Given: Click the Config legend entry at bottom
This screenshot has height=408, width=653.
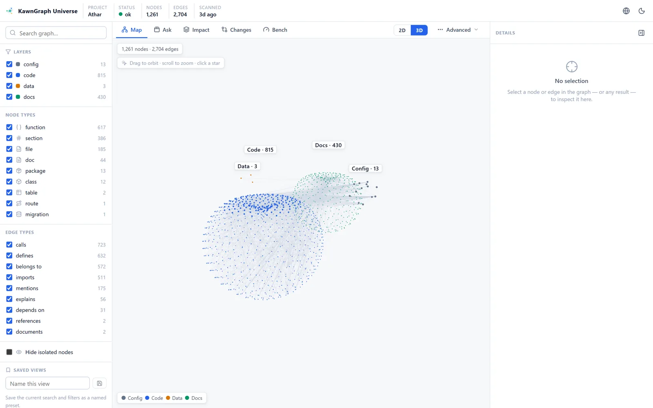Looking at the screenshot, I should coord(132,398).
